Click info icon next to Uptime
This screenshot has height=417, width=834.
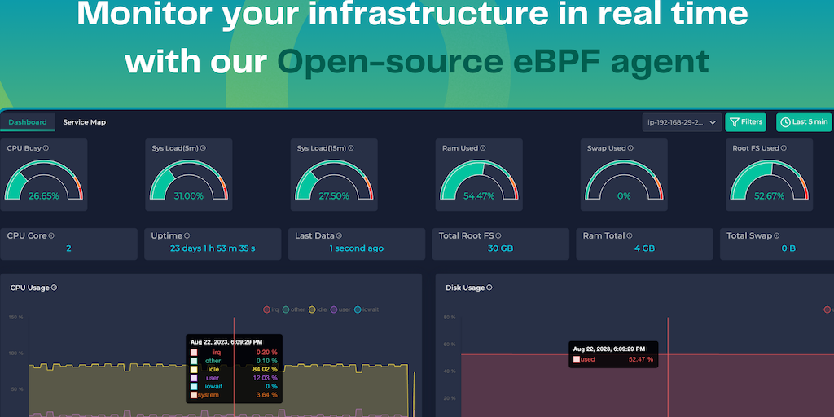click(x=187, y=235)
